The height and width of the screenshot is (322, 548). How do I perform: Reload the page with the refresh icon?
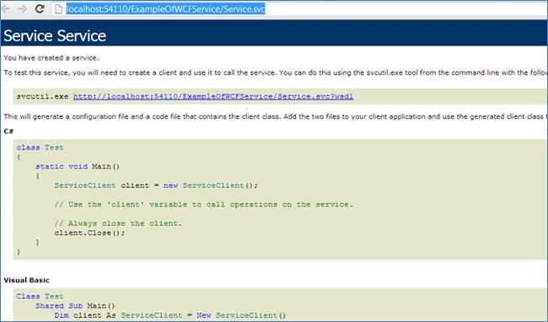click(x=40, y=8)
